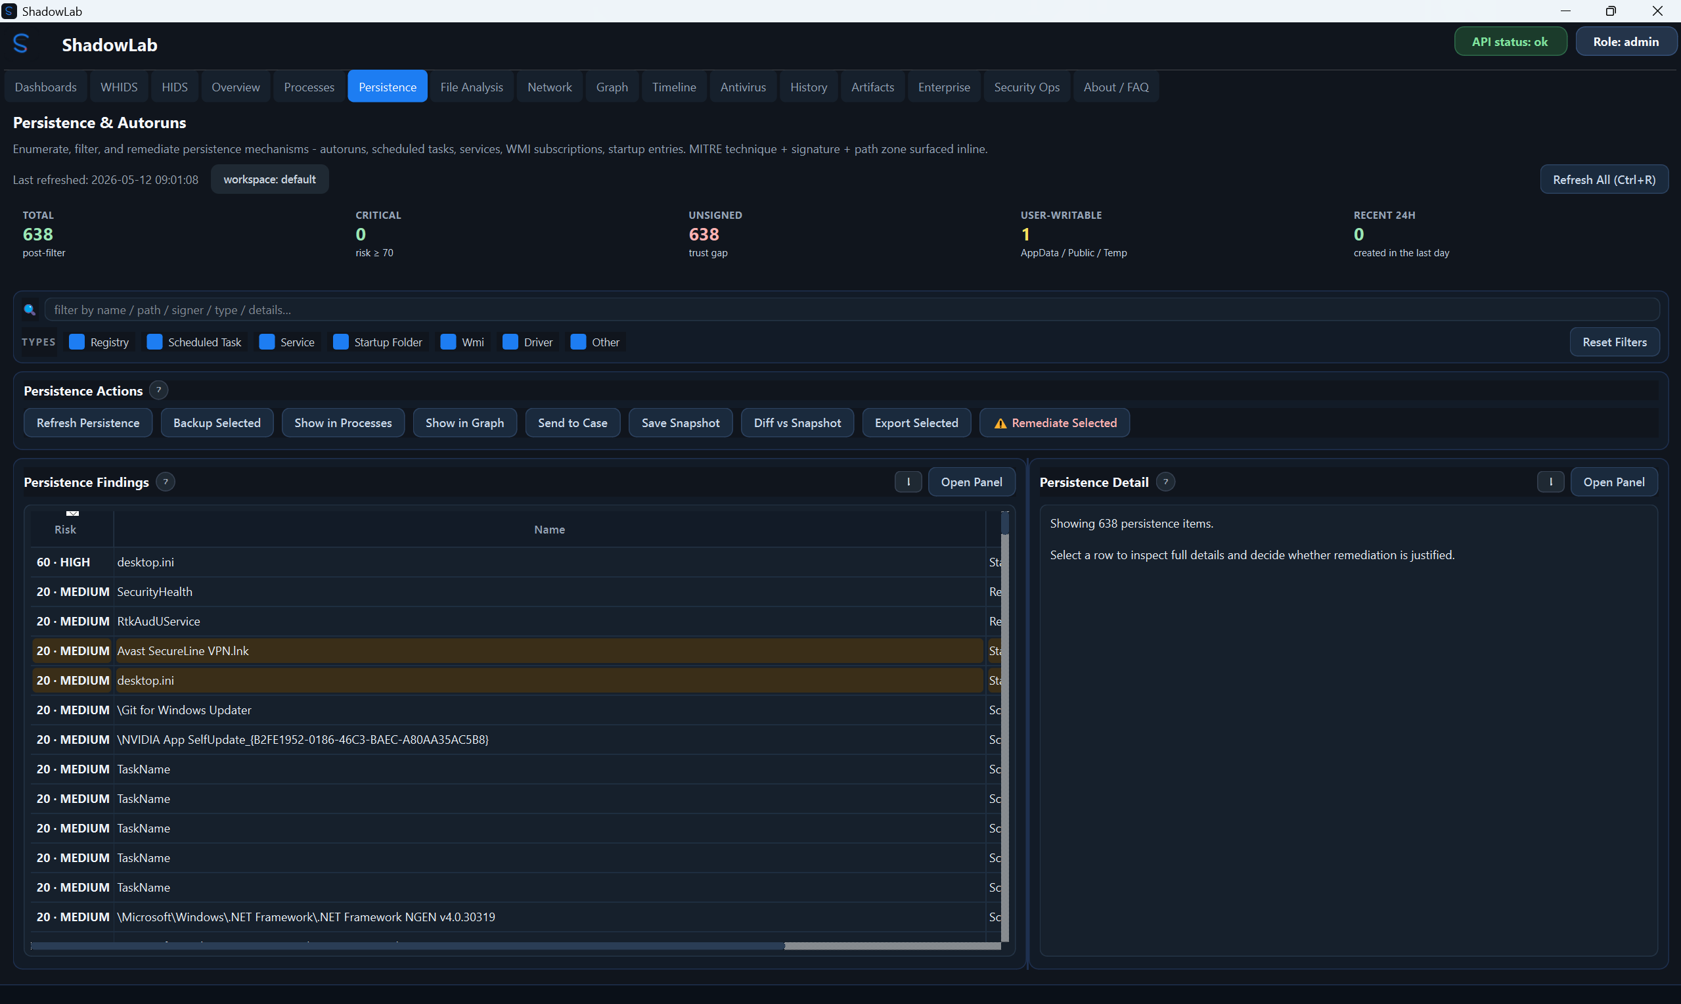Click Show in Graph button

tap(464, 423)
